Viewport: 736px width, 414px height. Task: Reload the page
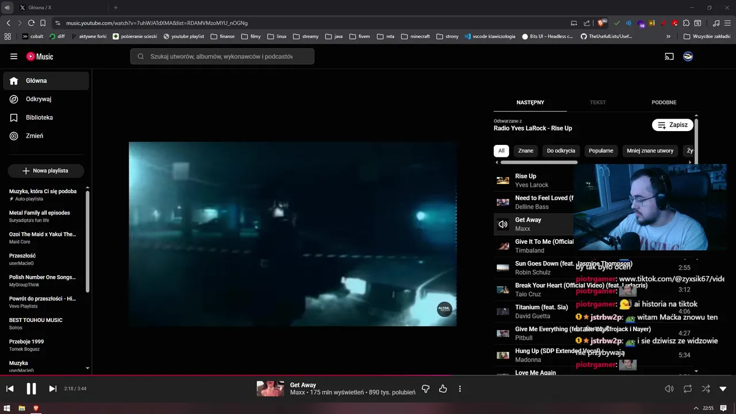tap(31, 23)
